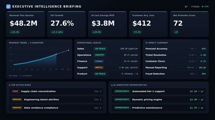
Task: Toggle the Actual legend entry
Action: point(13,76)
